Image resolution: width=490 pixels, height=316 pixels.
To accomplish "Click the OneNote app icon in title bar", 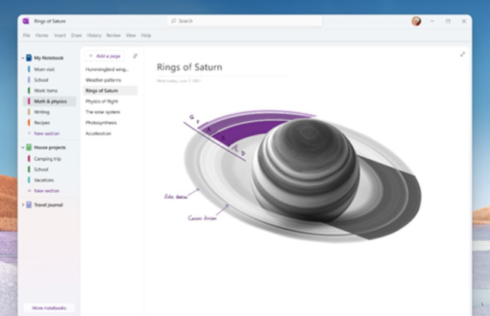I will 26,21.
